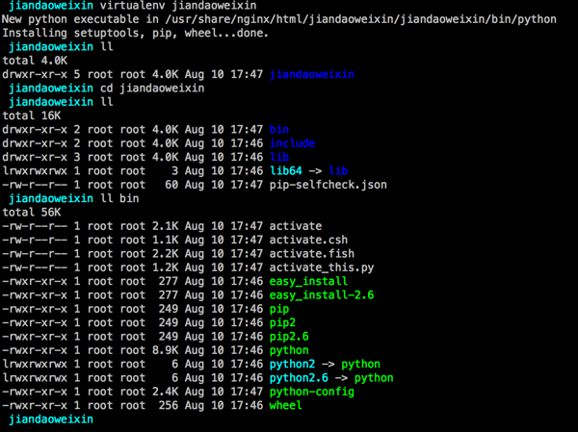
Task: Click 'Installing setuptools, pip, wheel...done.' line
Action: click(135, 33)
